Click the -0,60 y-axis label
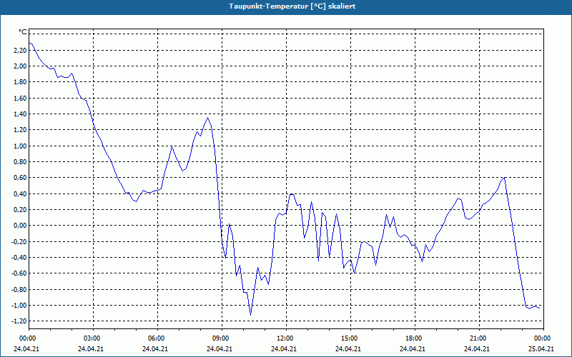Image resolution: width=572 pixels, height=357 pixels. [19, 273]
